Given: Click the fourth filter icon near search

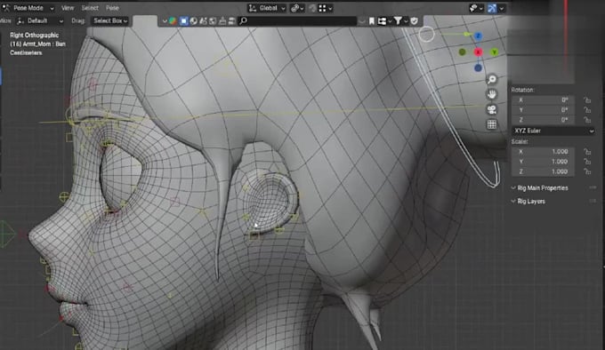Looking at the screenshot, I should (x=203, y=20).
